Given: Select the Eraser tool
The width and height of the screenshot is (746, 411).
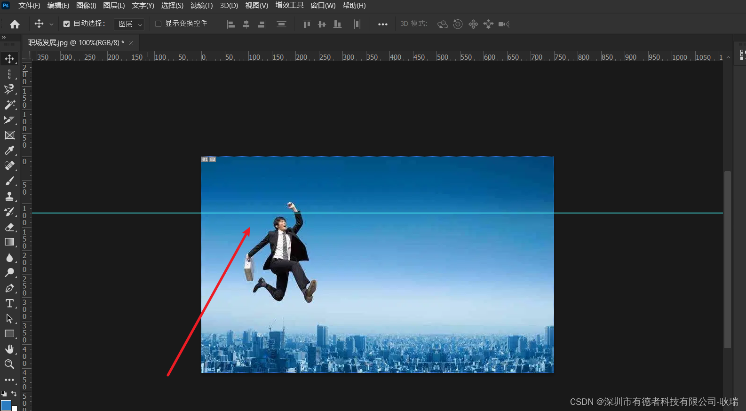Looking at the screenshot, I should 9,227.
